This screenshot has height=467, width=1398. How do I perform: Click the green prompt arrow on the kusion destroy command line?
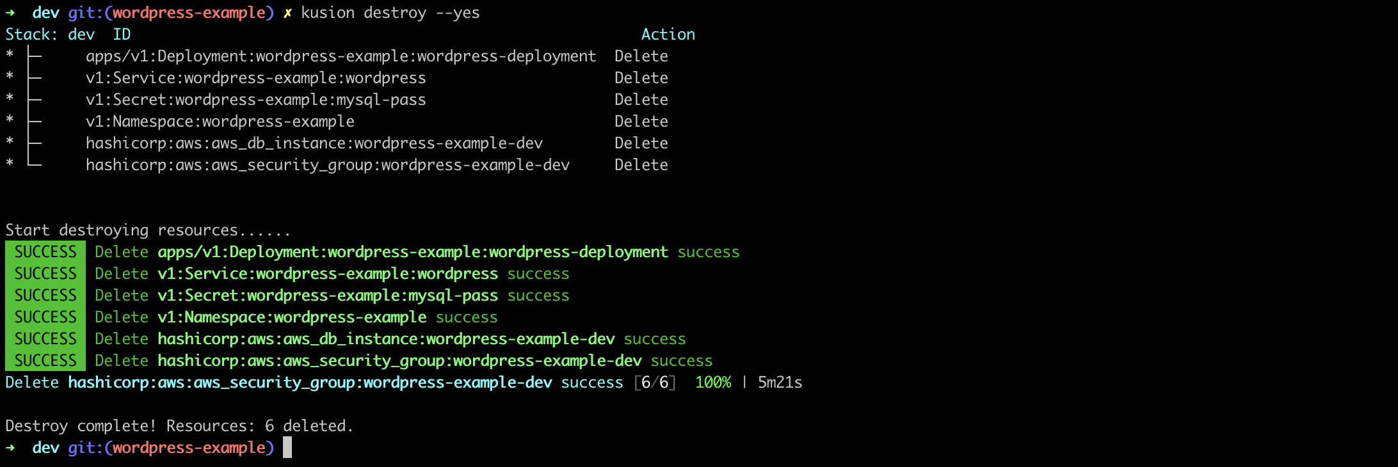(10, 13)
